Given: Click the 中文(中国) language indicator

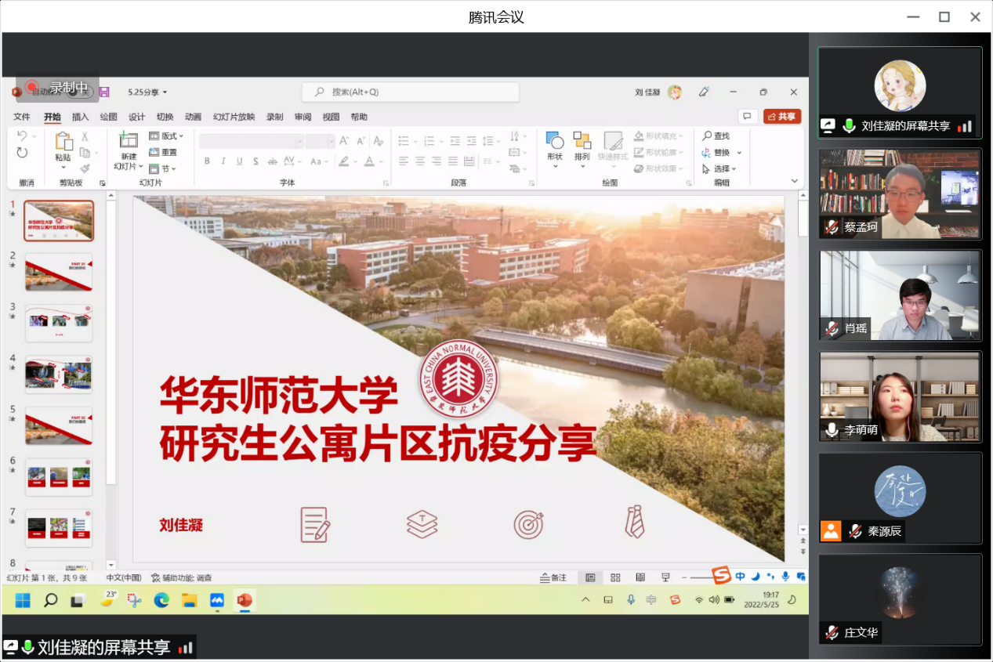Looking at the screenshot, I should click(124, 577).
